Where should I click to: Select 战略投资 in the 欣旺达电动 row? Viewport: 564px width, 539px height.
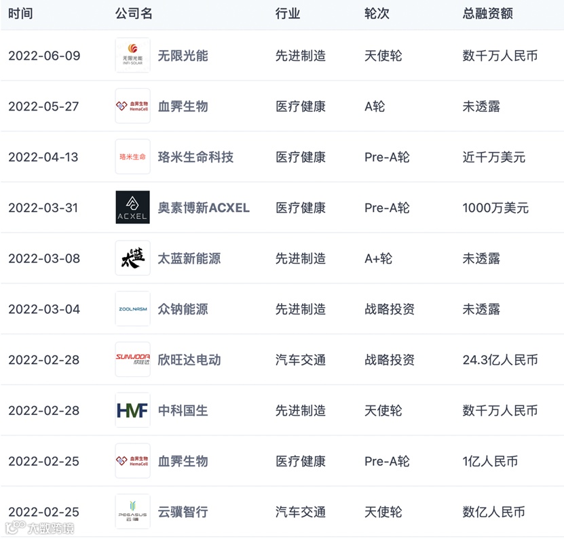(390, 360)
